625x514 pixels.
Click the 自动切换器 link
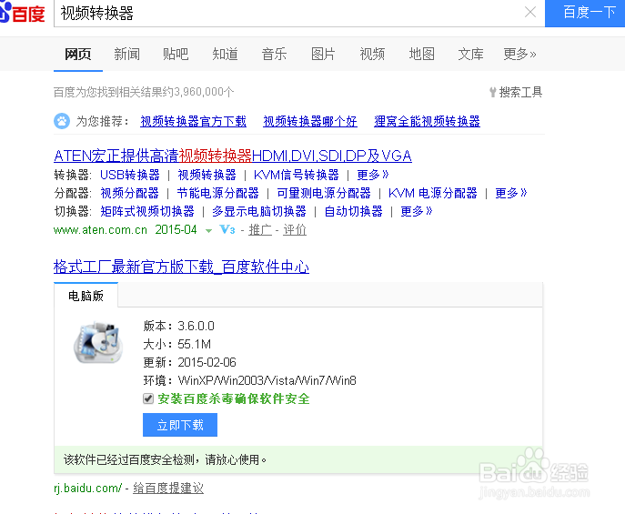click(354, 211)
